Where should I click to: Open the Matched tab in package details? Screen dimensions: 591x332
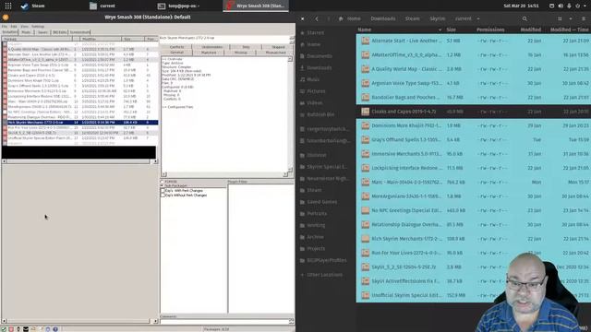click(x=209, y=53)
